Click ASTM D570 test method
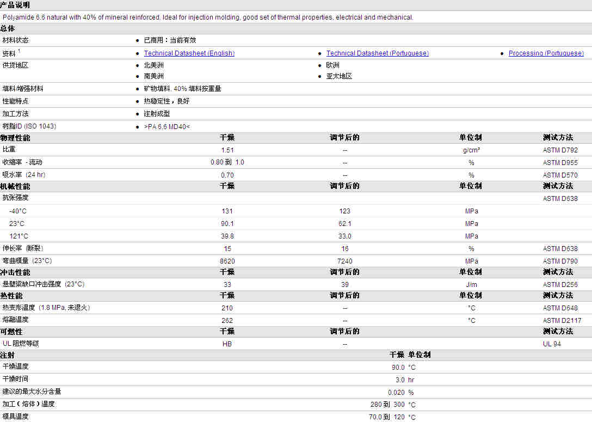The width and height of the screenshot is (592, 422). (x=560, y=175)
